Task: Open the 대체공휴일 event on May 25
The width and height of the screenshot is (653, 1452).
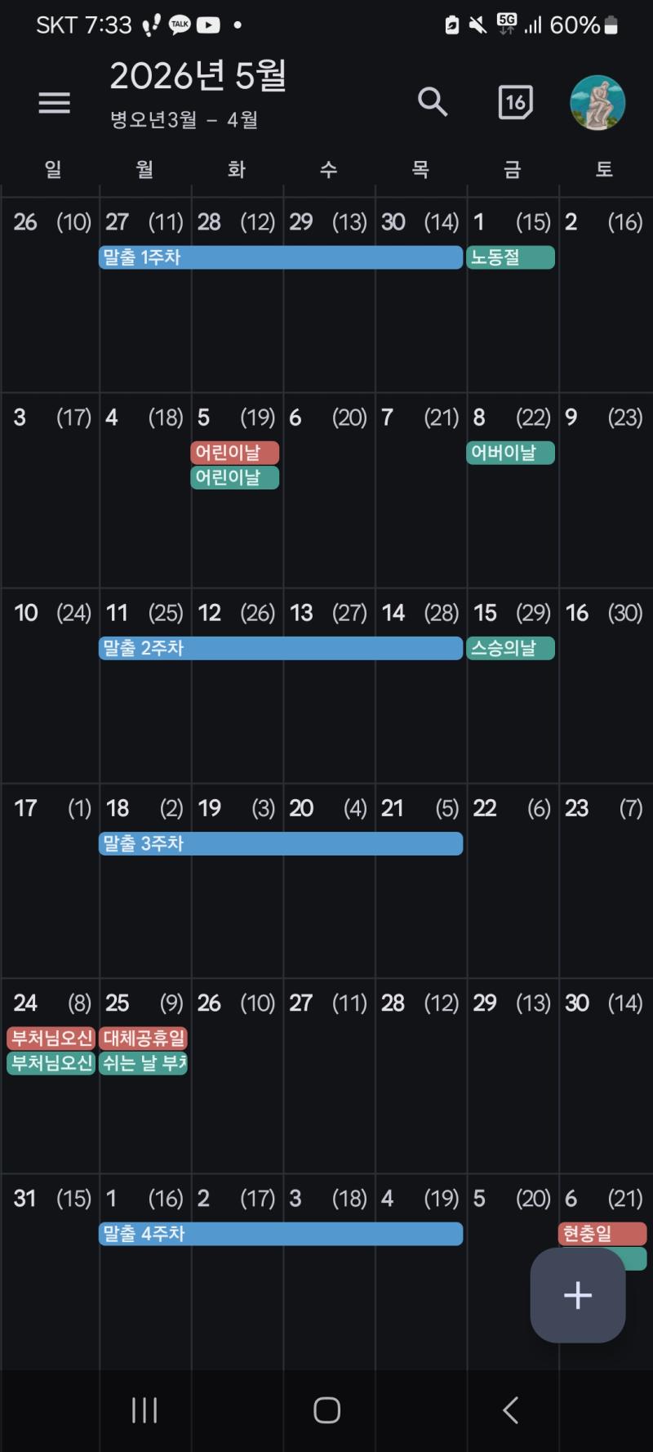Action: pos(143,1039)
